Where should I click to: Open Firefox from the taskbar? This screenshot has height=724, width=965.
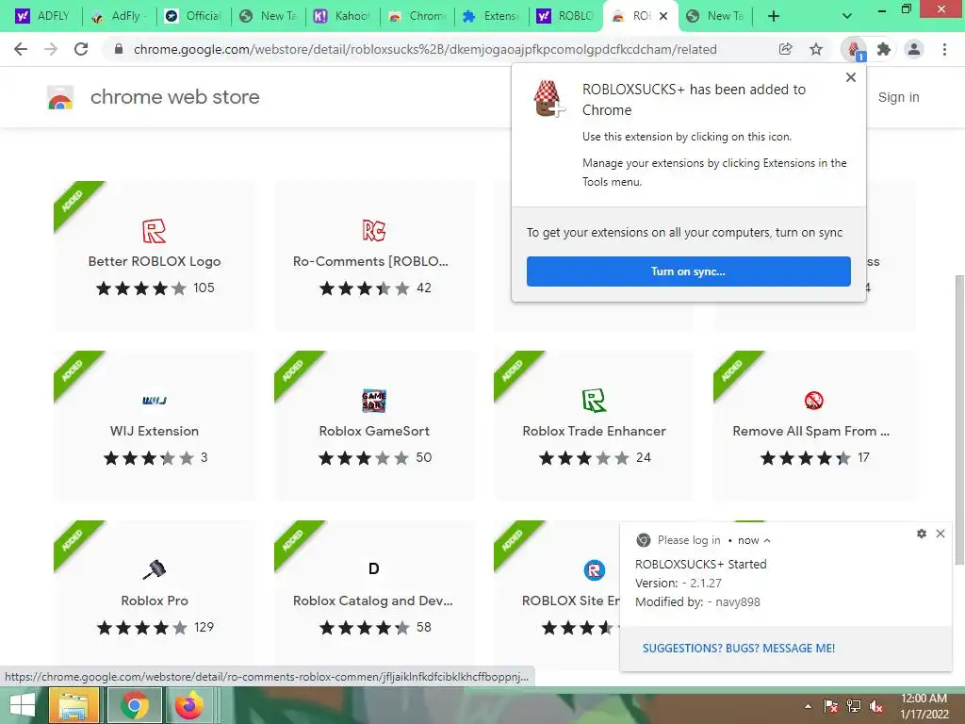[x=188, y=705]
